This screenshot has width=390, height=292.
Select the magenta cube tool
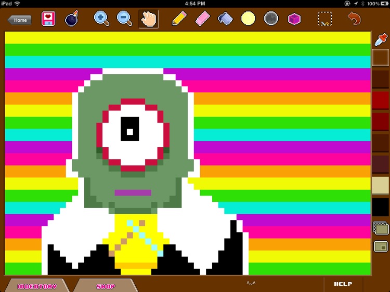tap(294, 19)
